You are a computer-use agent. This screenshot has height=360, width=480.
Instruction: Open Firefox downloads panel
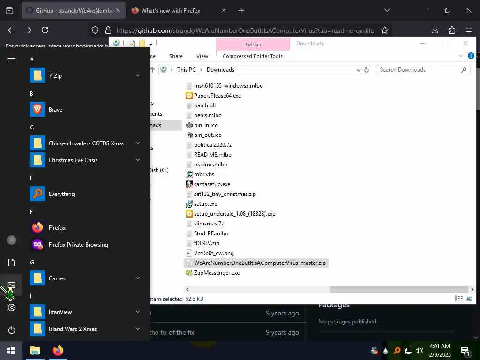tap(435, 30)
